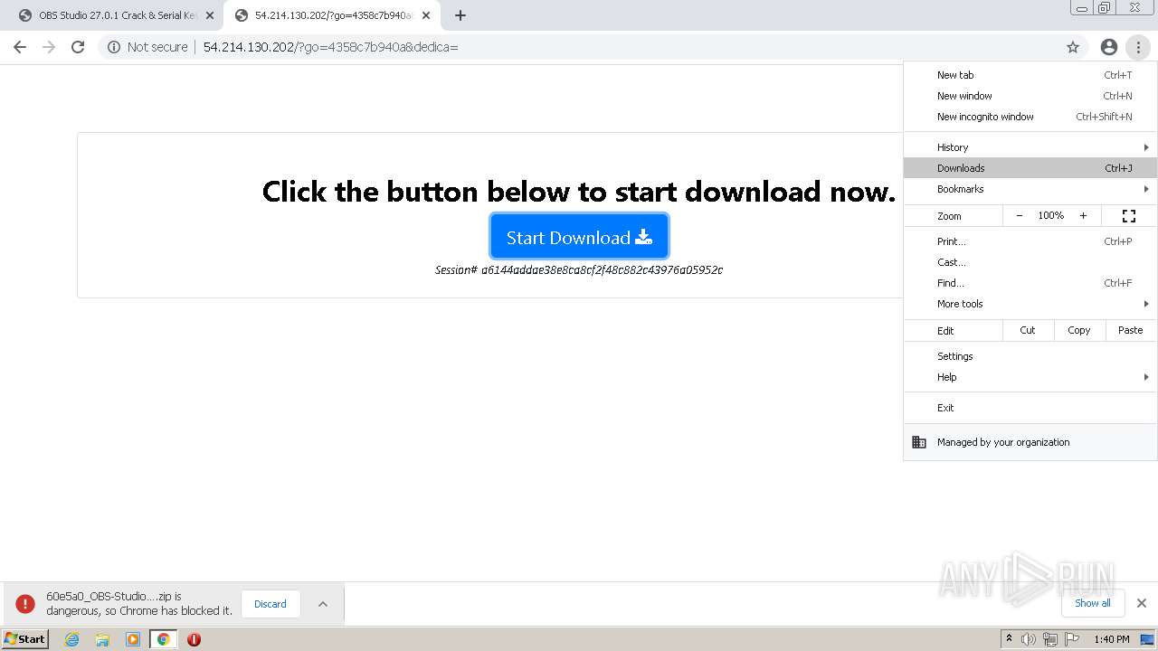Click the Session# hash text

579,269
